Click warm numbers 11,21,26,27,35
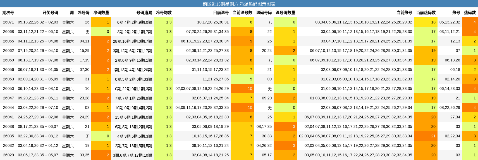478x160 pixels. (x=216, y=79)
